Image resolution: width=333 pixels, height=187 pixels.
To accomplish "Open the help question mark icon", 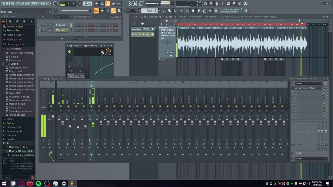I will 222,4.
